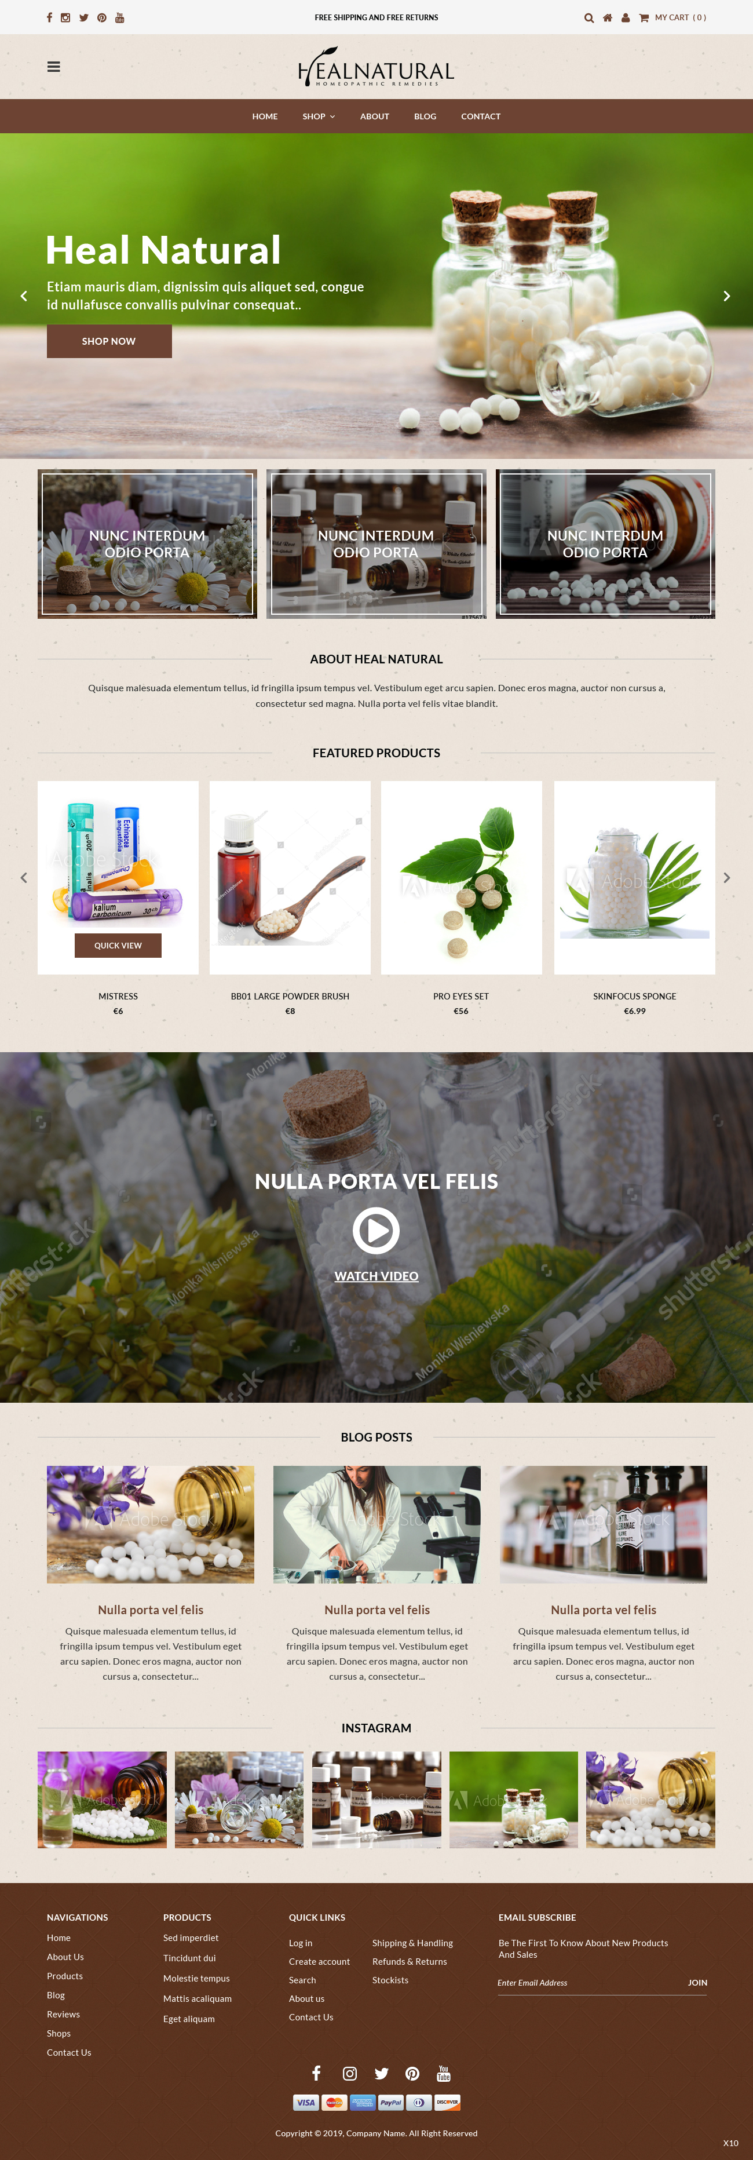
Task: Click the search magnifier icon in header
Action: pos(588,17)
